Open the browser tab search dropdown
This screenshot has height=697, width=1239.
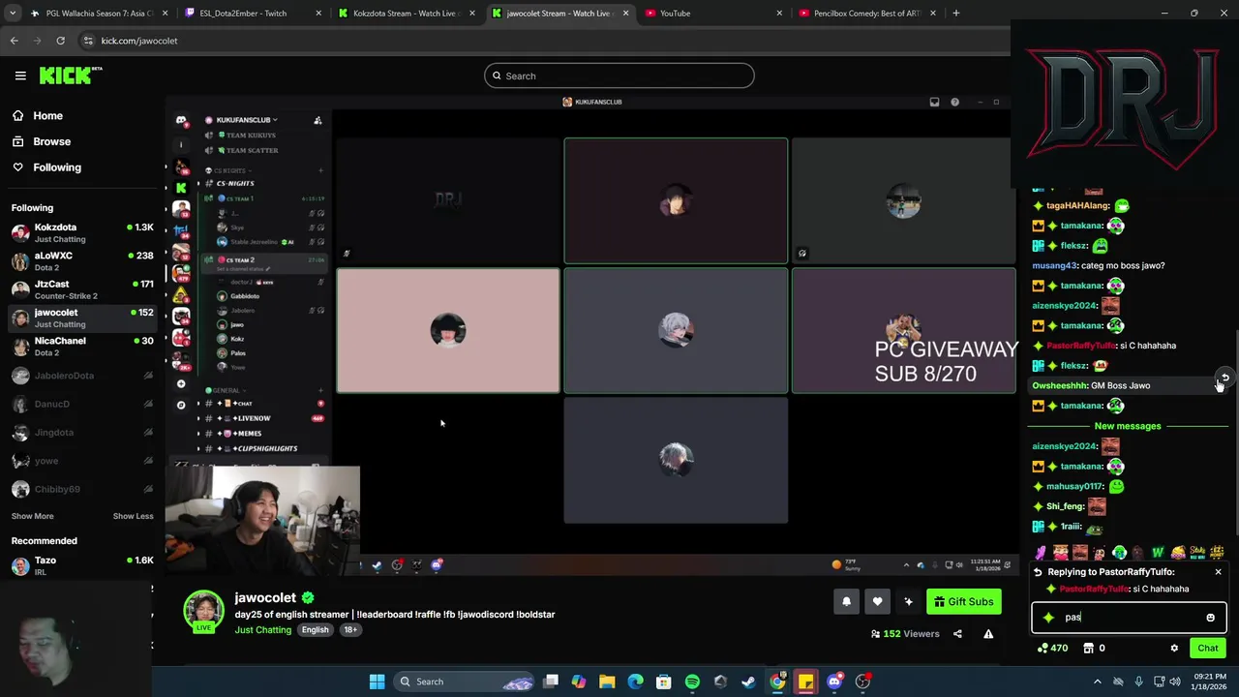(x=13, y=14)
